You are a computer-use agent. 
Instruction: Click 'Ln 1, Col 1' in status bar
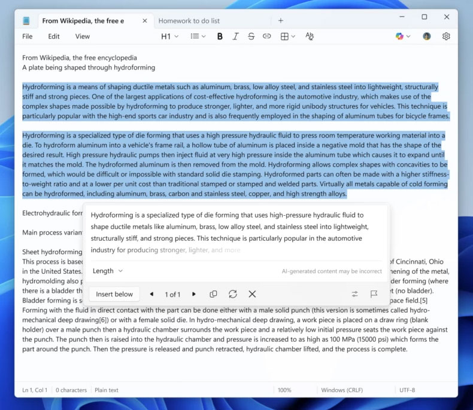[x=35, y=390]
